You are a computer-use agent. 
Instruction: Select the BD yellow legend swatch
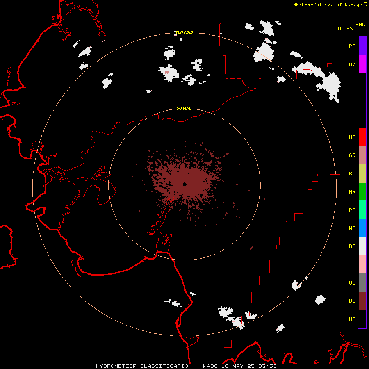coord(362,173)
